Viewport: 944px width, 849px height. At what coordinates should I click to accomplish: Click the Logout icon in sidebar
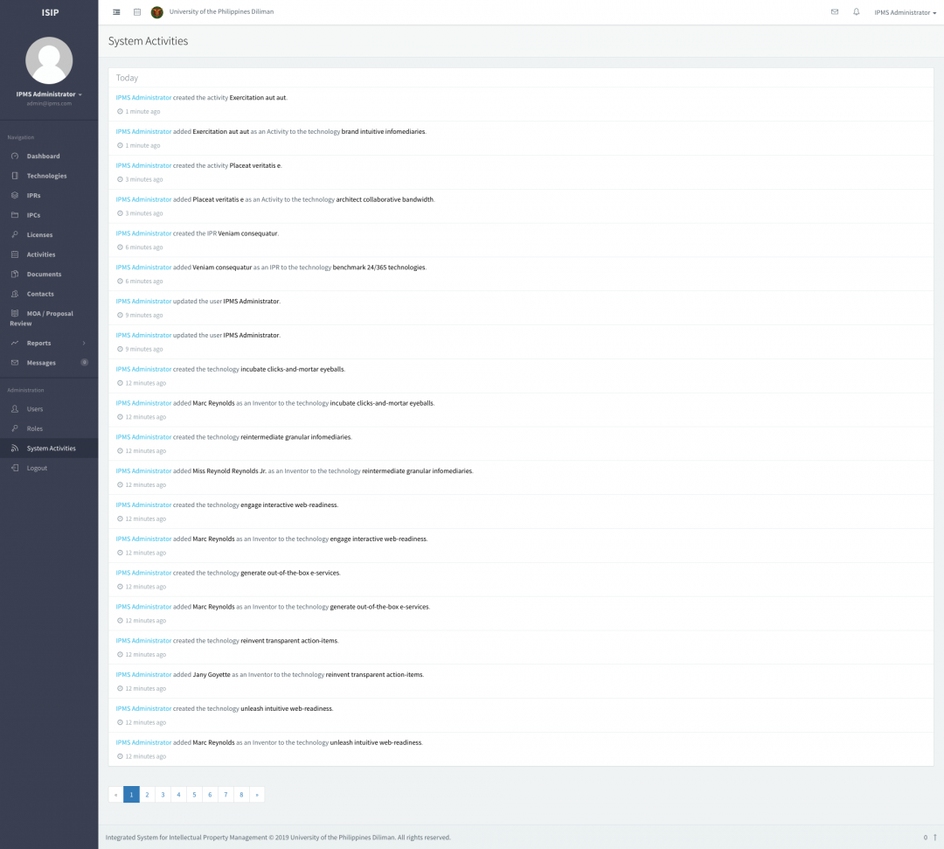tap(15, 468)
